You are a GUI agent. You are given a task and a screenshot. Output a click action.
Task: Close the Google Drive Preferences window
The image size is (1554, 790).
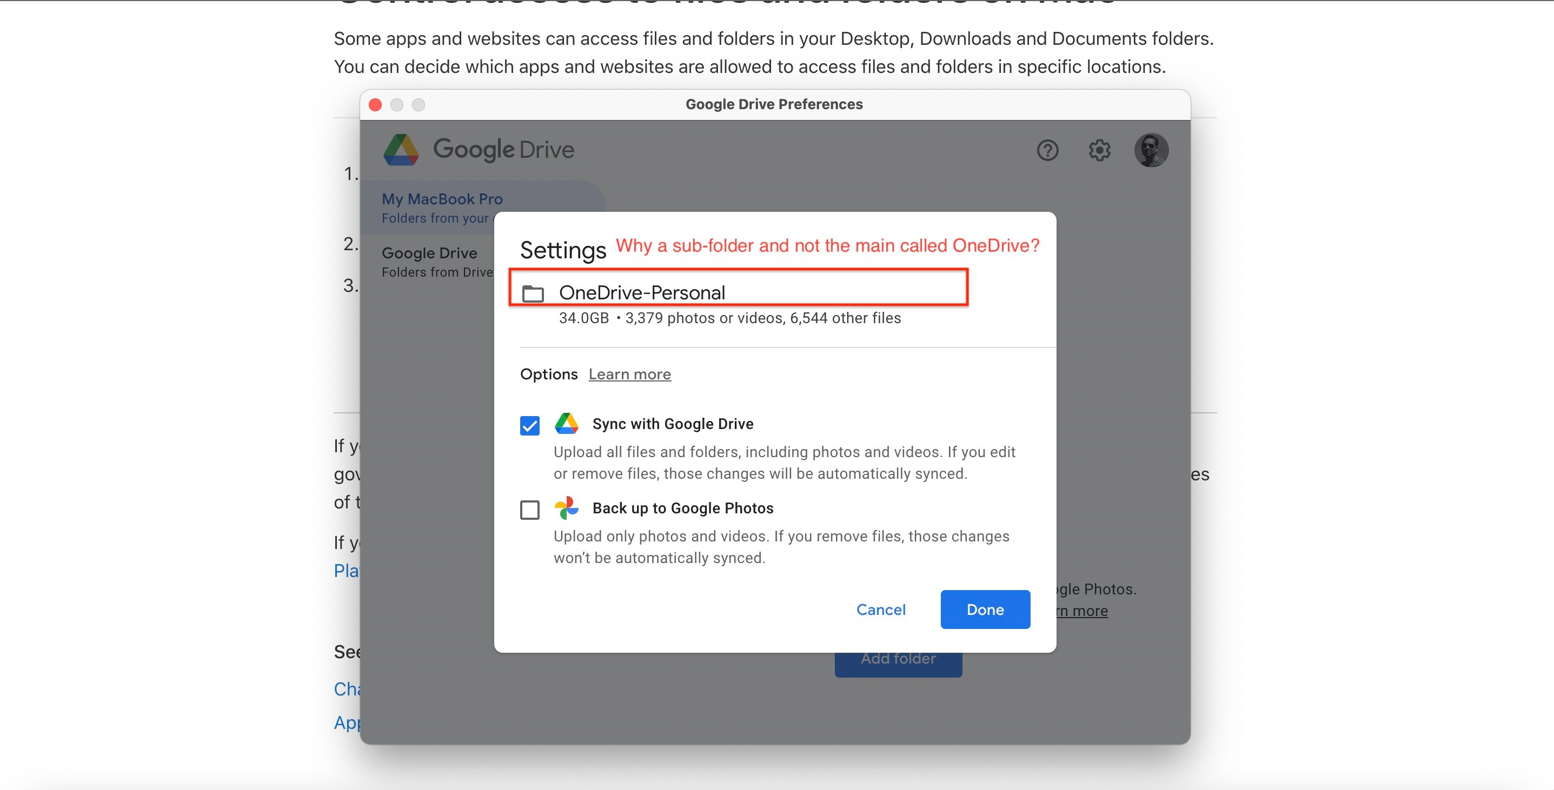coord(375,105)
